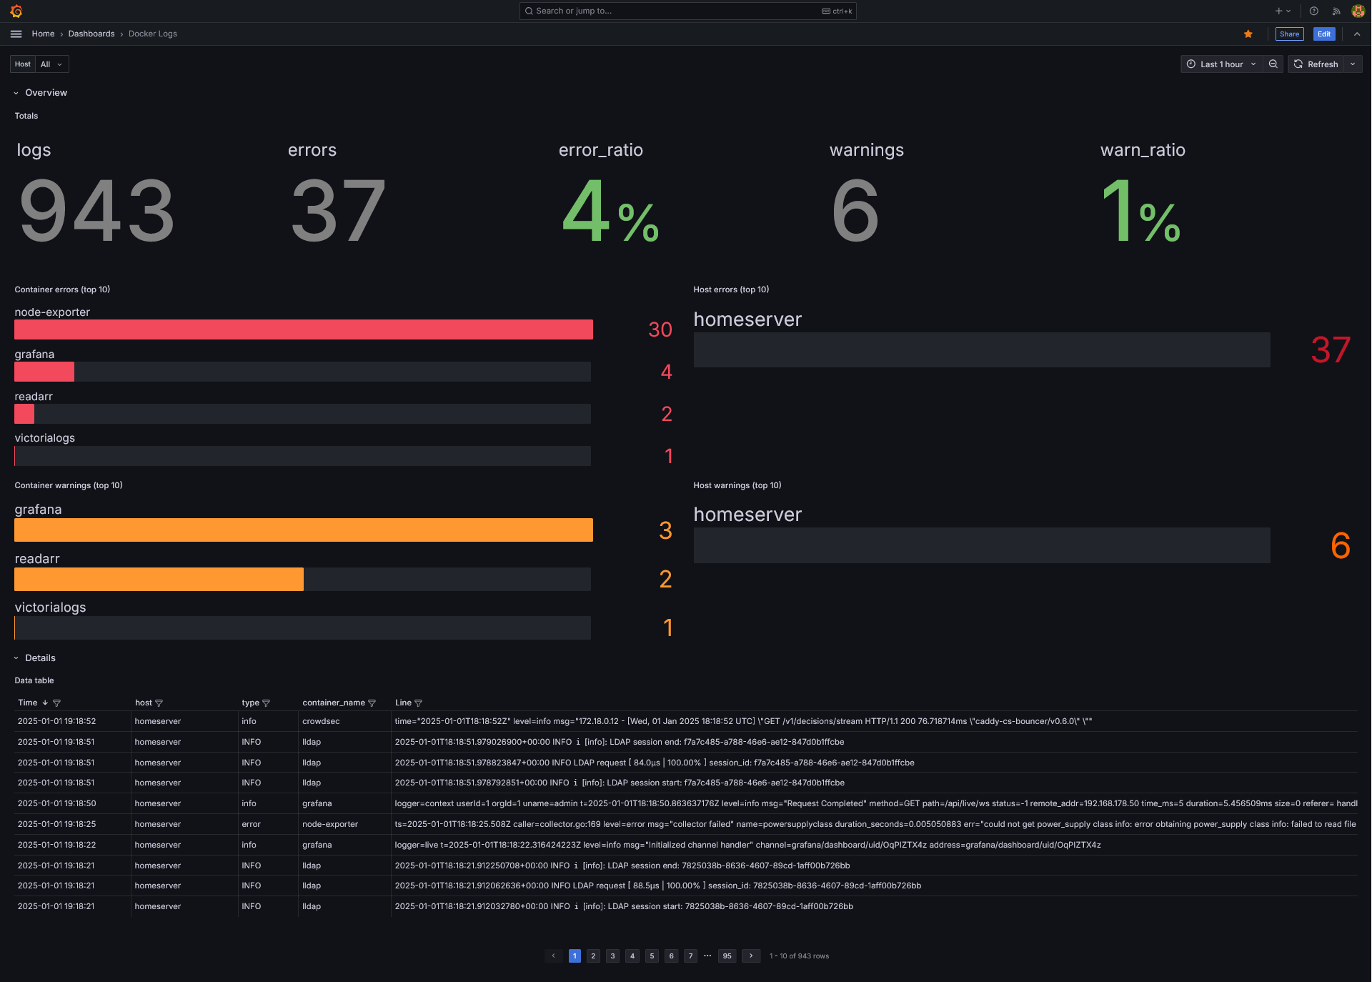1372x982 pixels.
Task: Open the help question mark menu
Action: pos(1313,11)
